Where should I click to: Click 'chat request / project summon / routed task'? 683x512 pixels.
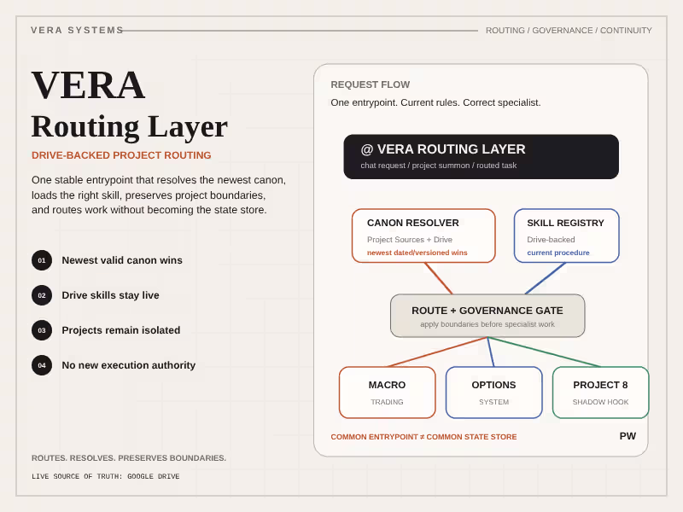click(439, 166)
